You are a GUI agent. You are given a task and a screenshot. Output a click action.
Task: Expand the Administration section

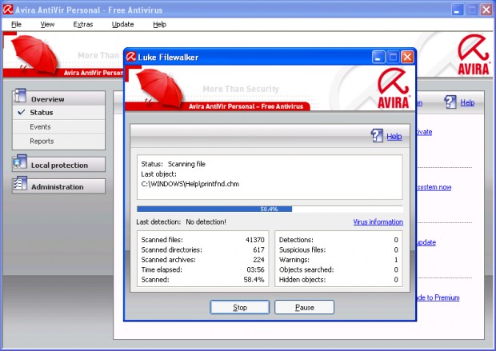pyautogui.click(x=59, y=186)
